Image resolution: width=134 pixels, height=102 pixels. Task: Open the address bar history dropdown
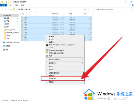(x=85, y=9)
